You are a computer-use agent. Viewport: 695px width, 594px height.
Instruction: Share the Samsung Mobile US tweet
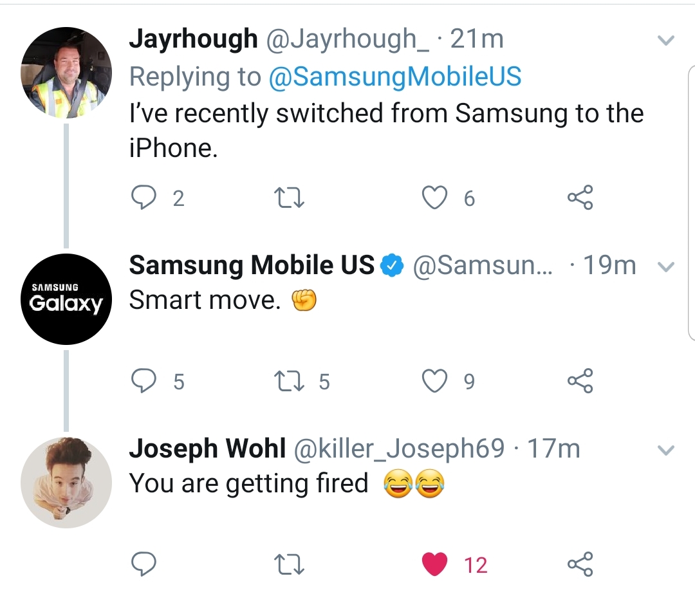click(580, 382)
